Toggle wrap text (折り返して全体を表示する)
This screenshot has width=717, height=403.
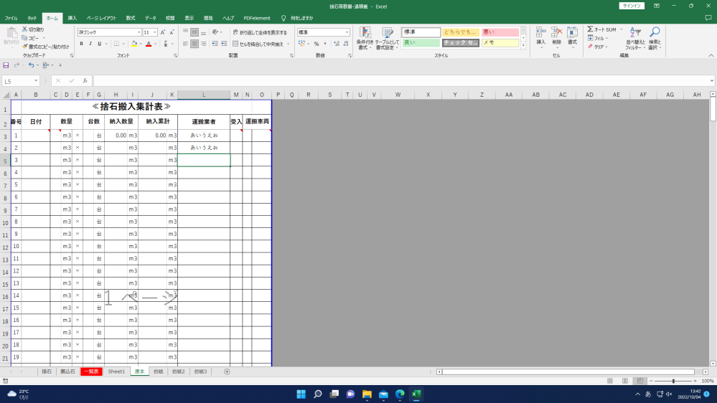[x=260, y=32]
